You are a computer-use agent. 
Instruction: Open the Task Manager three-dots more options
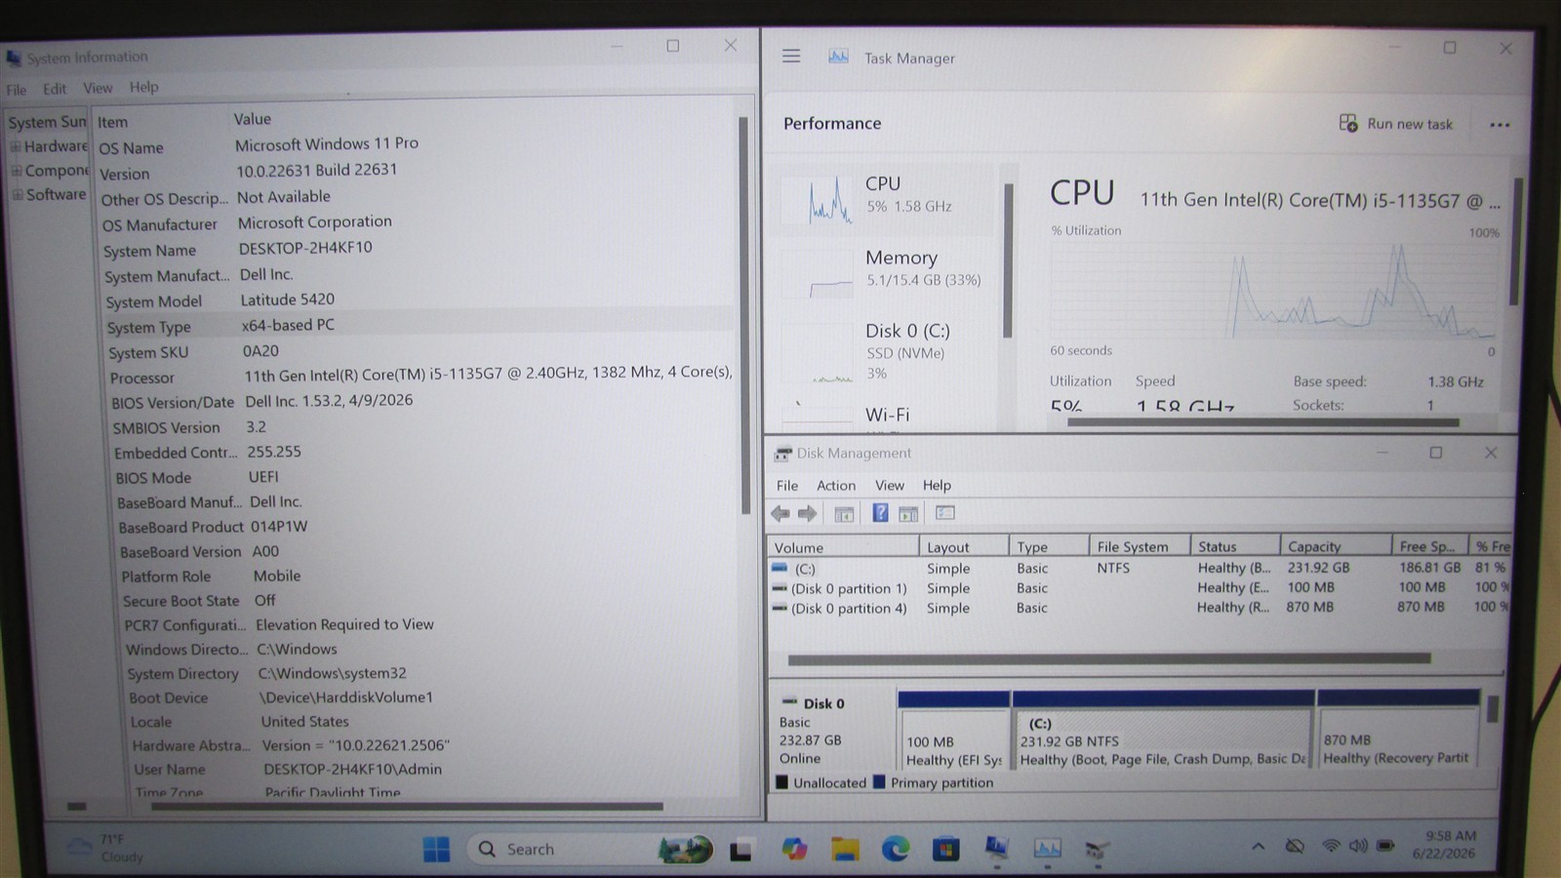point(1500,125)
